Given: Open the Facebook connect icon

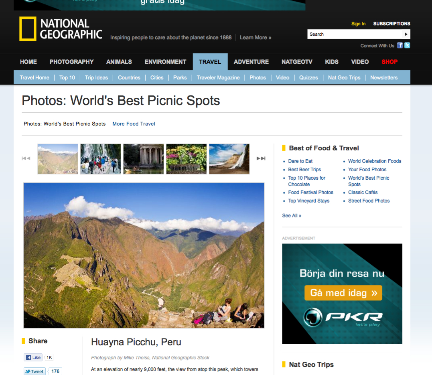Looking at the screenshot, I should 400,45.
